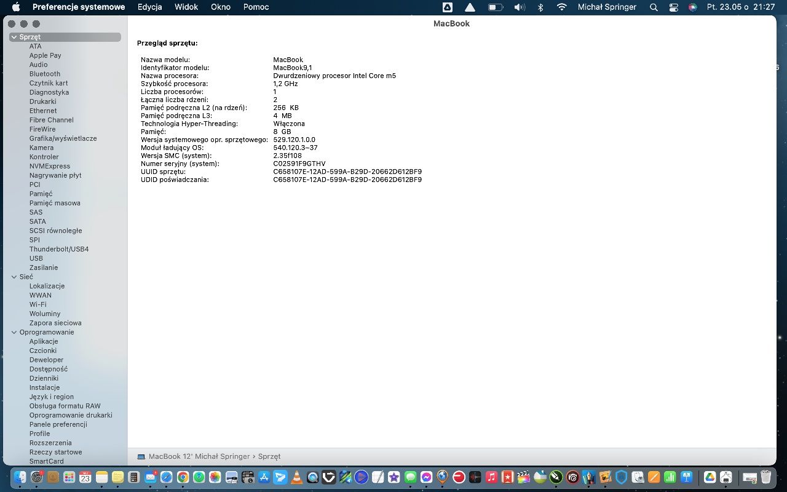This screenshot has width=787, height=492.
Task: Open the Pamięć masowa entry
Action: (55, 203)
